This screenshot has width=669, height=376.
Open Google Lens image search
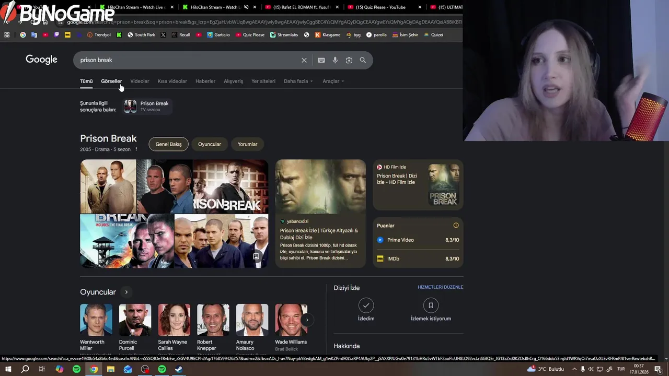pyautogui.click(x=349, y=60)
